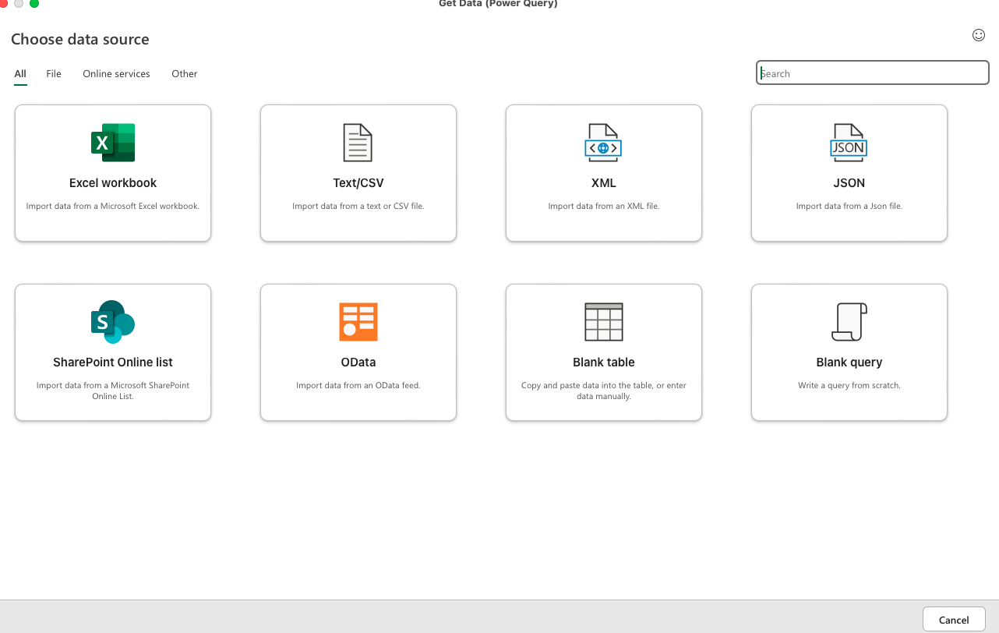999x633 pixels.
Task: Click the Blank query scroll icon
Action: pos(849,322)
